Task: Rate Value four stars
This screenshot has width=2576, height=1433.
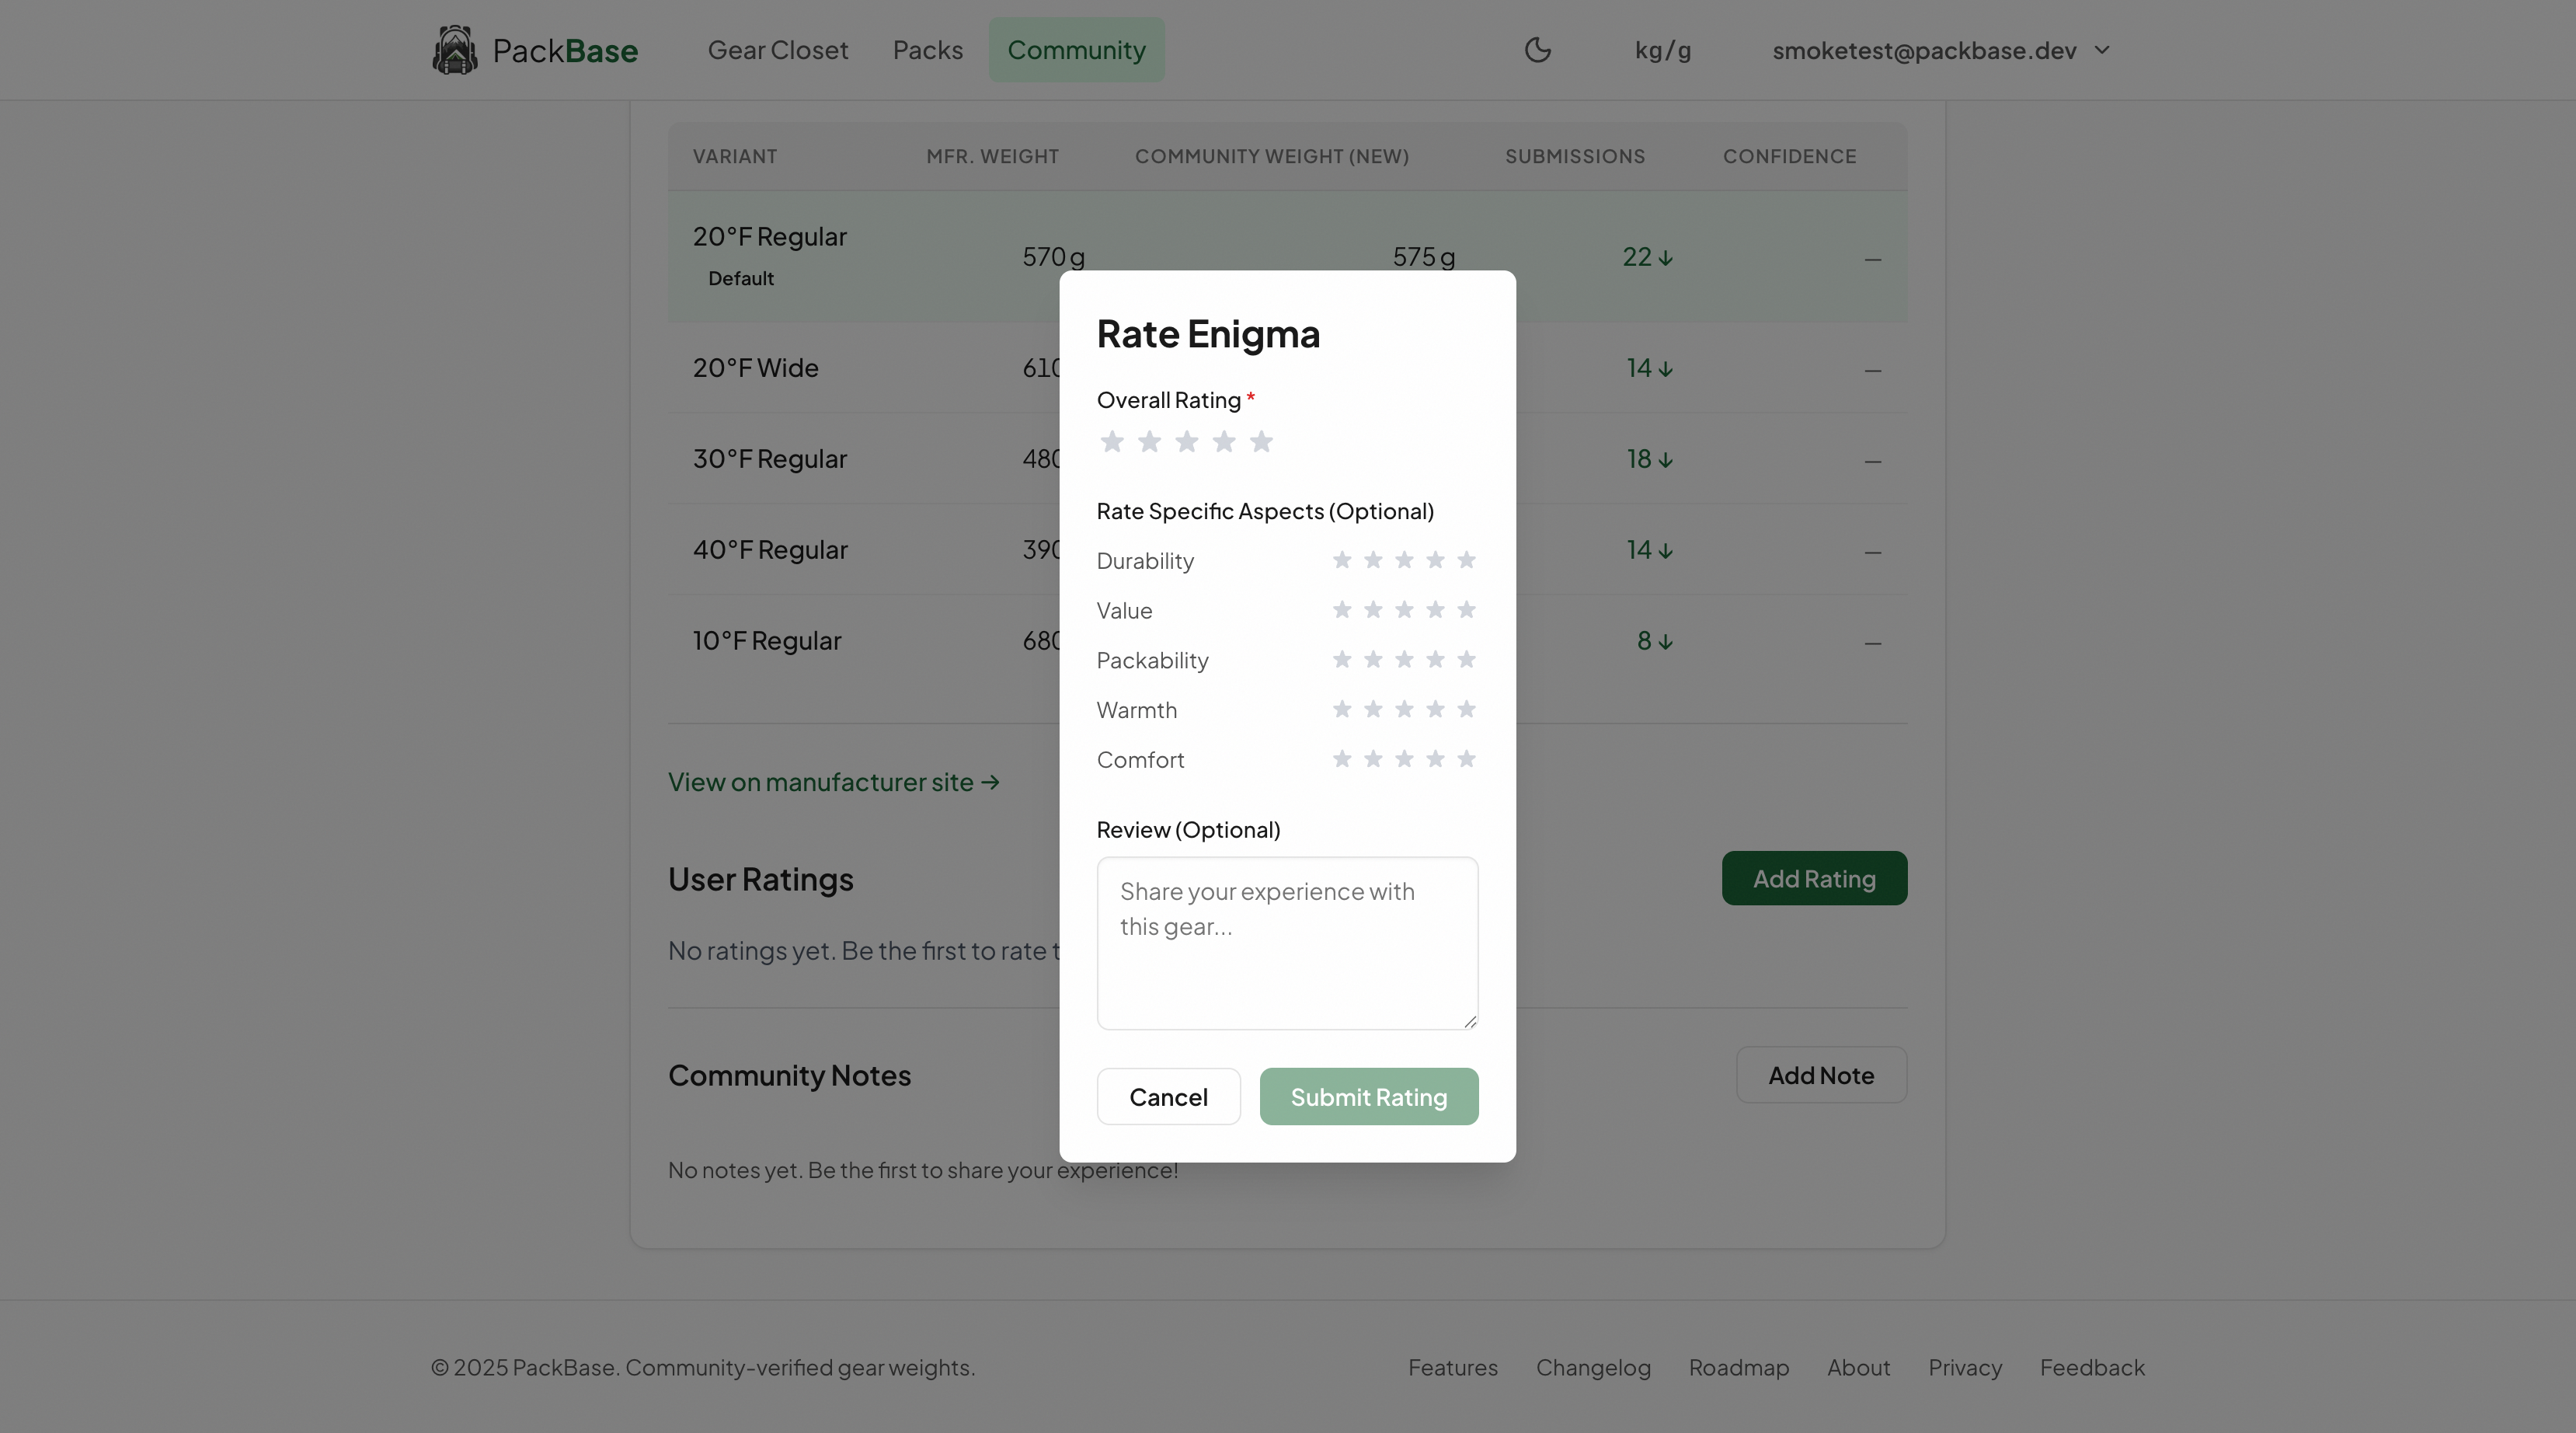Action: (x=1435, y=609)
